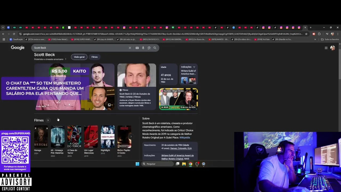Open the (9338) YouTube bookmark

pyautogui.click(x=262, y=39)
